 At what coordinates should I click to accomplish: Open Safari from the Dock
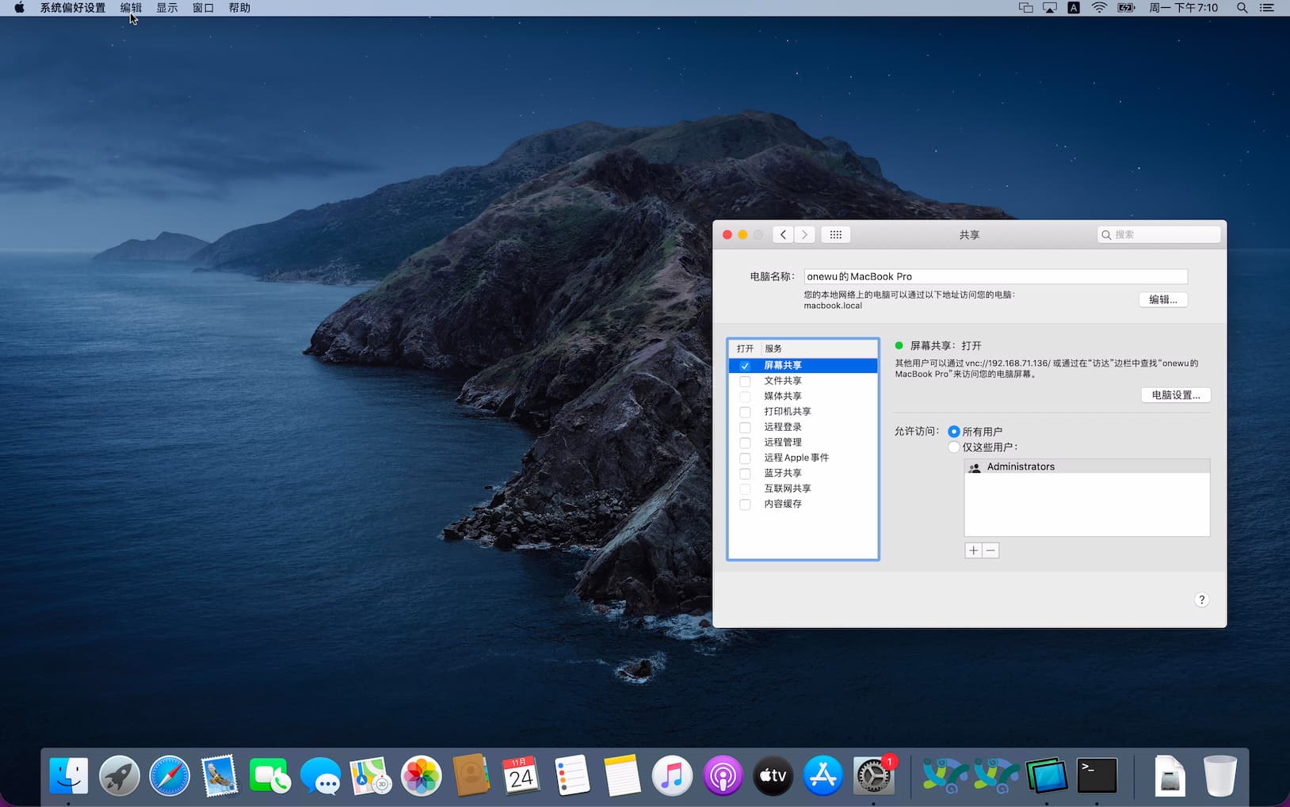pyautogui.click(x=170, y=775)
